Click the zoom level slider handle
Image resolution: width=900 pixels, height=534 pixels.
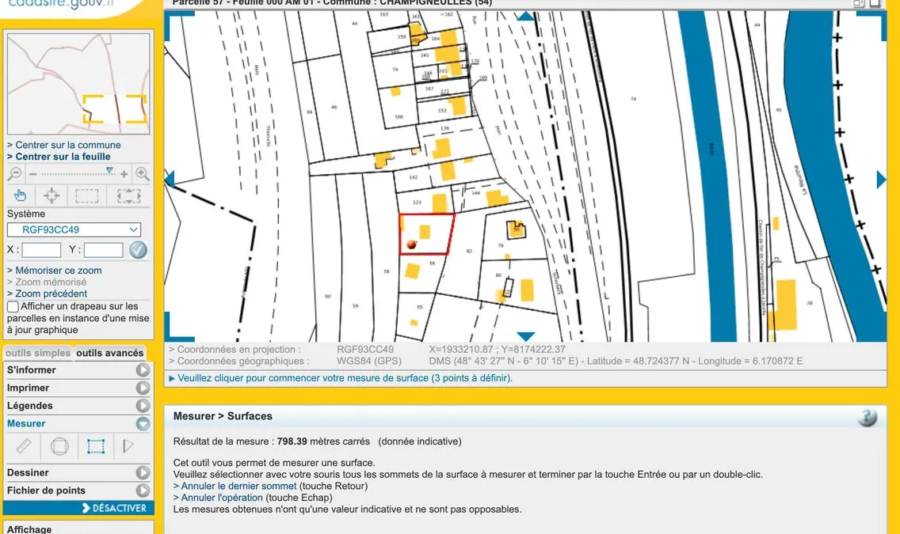tap(109, 172)
